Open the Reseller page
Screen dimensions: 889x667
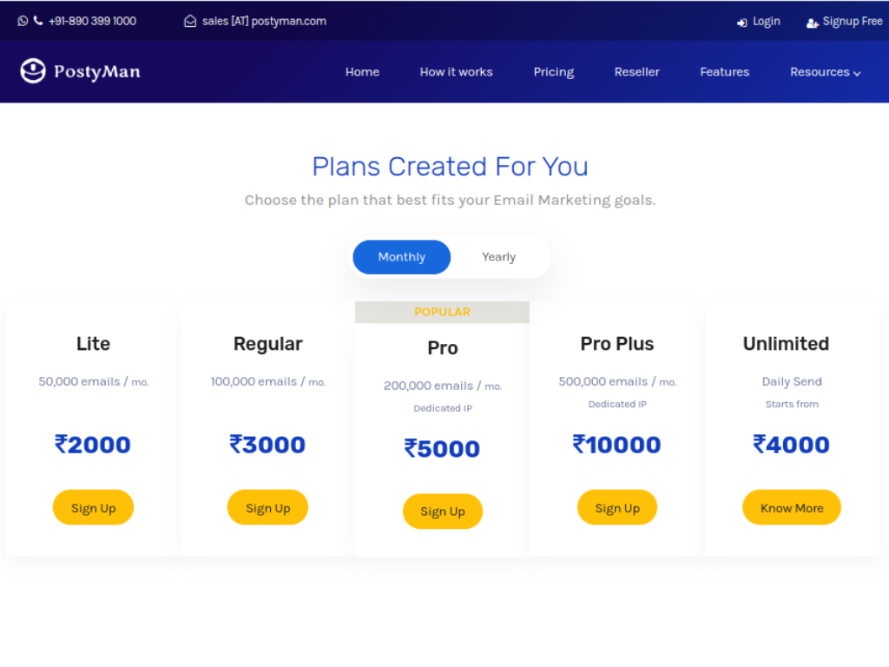(x=637, y=72)
